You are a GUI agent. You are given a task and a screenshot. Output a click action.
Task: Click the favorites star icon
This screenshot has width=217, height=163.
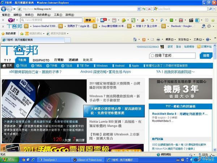[x=3, y=33]
